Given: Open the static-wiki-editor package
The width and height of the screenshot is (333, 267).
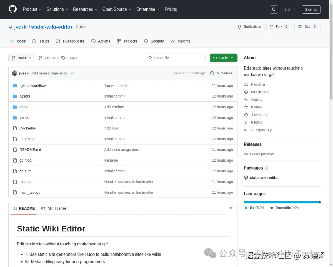Looking at the screenshot, I should tap(264, 178).
